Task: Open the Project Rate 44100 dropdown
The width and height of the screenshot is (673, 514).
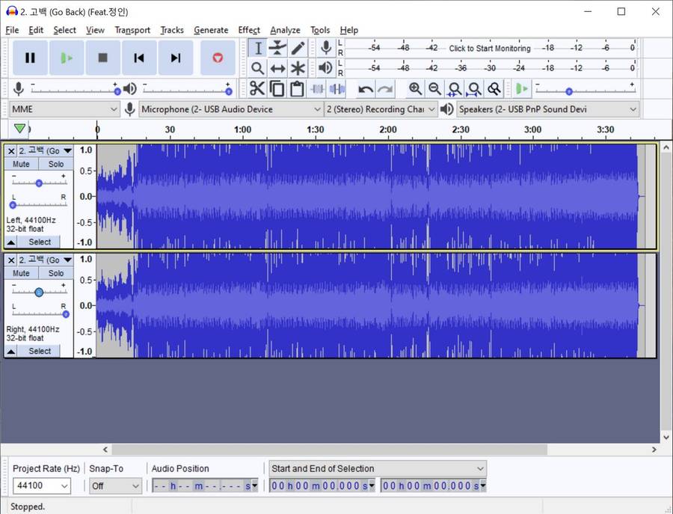Action: [42, 486]
